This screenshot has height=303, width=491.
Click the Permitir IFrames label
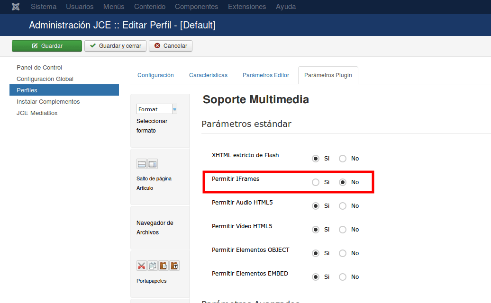pos(236,179)
